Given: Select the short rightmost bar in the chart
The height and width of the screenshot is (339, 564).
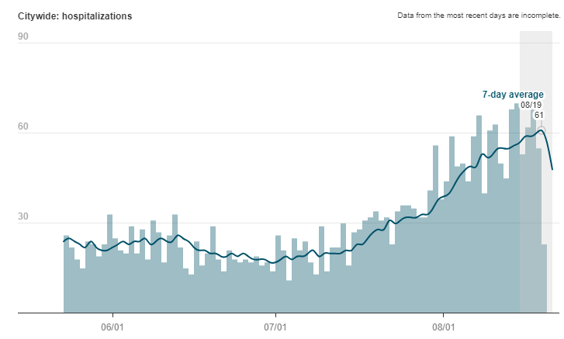Looking at the screenshot, I should [545, 279].
